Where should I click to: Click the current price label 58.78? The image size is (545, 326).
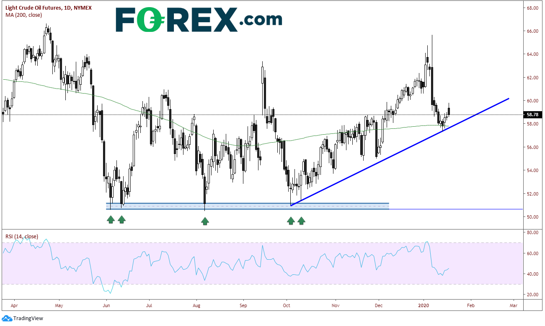click(x=532, y=115)
